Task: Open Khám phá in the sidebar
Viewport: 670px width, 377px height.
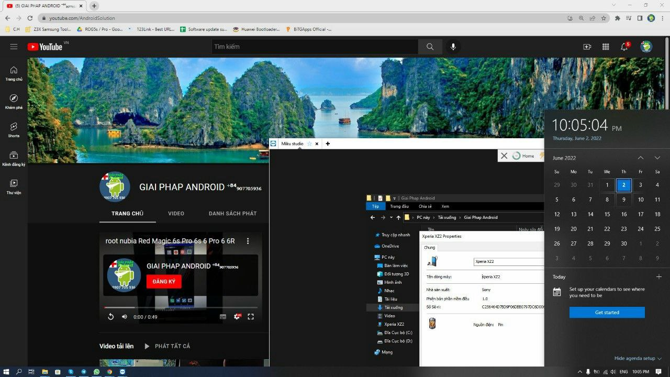Action: click(14, 102)
